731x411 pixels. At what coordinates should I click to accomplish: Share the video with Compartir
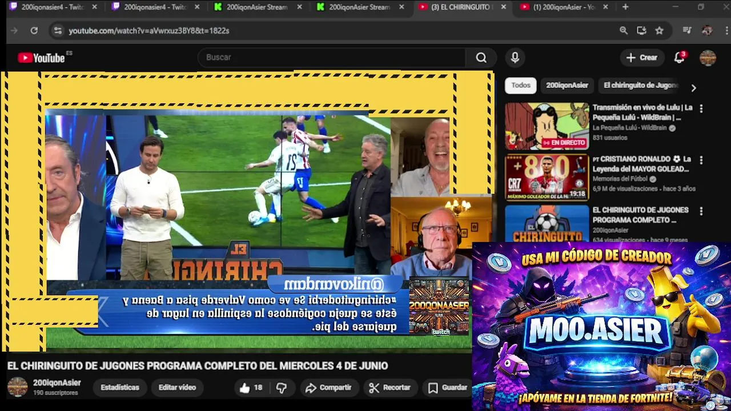pyautogui.click(x=328, y=388)
